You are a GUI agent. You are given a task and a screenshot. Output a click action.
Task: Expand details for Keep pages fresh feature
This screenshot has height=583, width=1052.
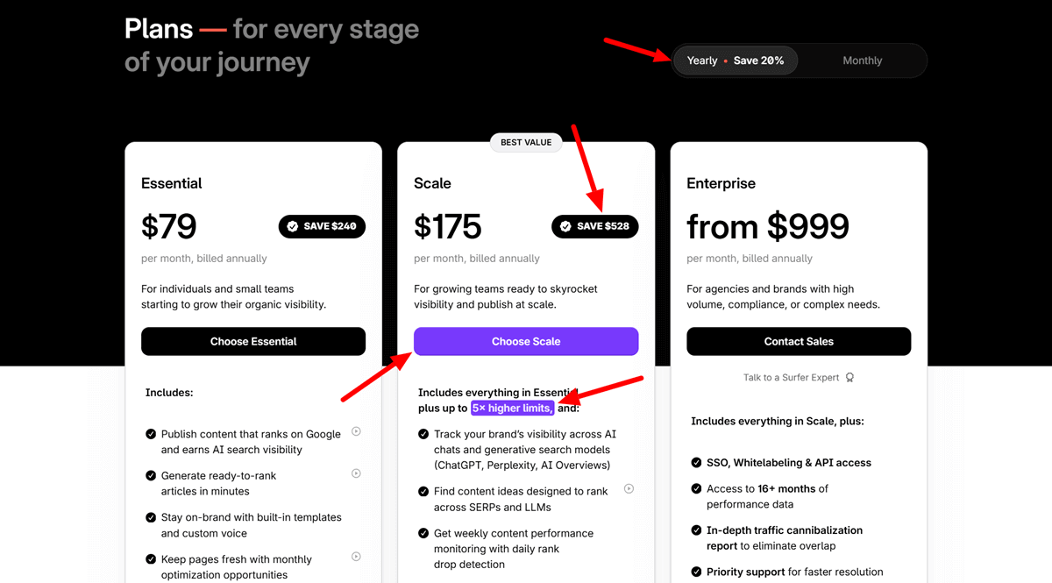[x=356, y=558]
